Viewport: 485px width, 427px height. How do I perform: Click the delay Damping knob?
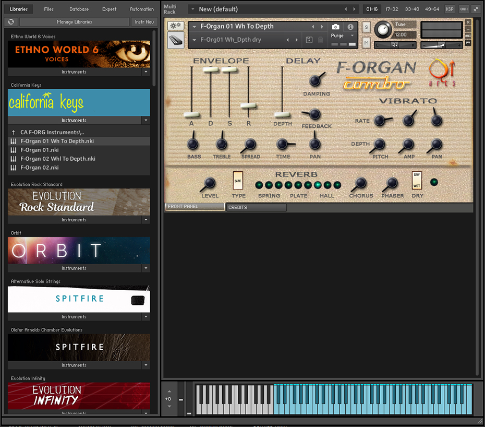click(x=315, y=81)
